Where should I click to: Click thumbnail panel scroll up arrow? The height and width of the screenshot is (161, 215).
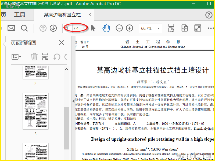66,69
